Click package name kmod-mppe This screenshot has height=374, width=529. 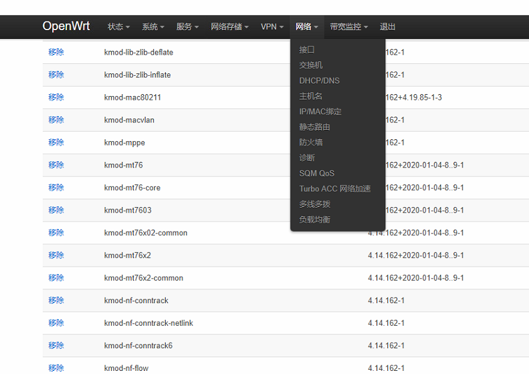coord(124,142)
